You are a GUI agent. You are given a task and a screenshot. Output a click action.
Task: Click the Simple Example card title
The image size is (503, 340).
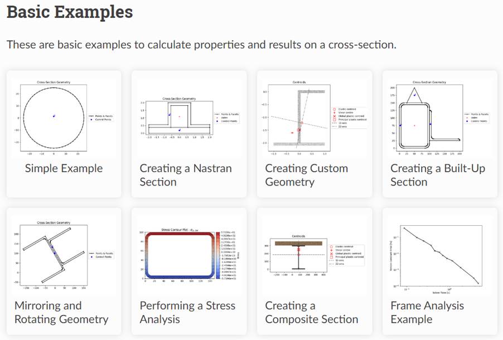(x=64, y=168)
